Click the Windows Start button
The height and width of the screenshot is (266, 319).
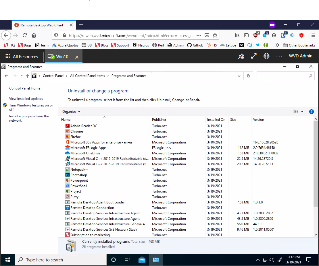pos(8,260)
